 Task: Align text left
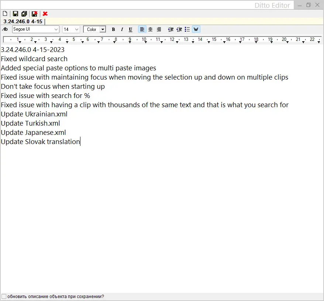pos(142,29)
